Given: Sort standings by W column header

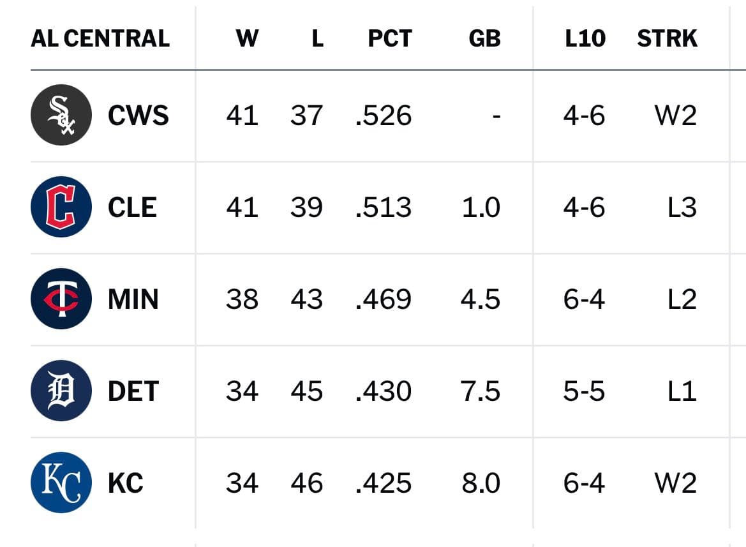Looking at the screenshot, I should 247,38.
